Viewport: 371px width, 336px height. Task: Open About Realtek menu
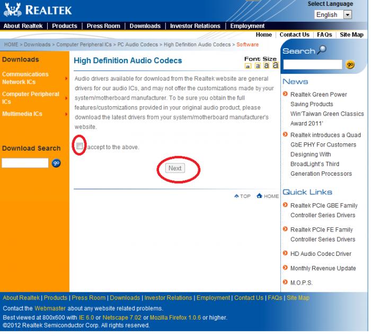coord(23,26)
